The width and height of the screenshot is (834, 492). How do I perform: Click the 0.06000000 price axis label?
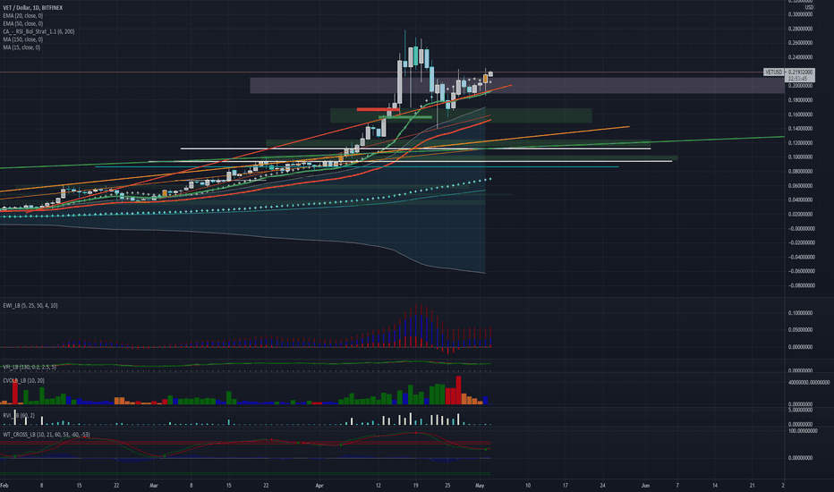(x=800, y=186)
